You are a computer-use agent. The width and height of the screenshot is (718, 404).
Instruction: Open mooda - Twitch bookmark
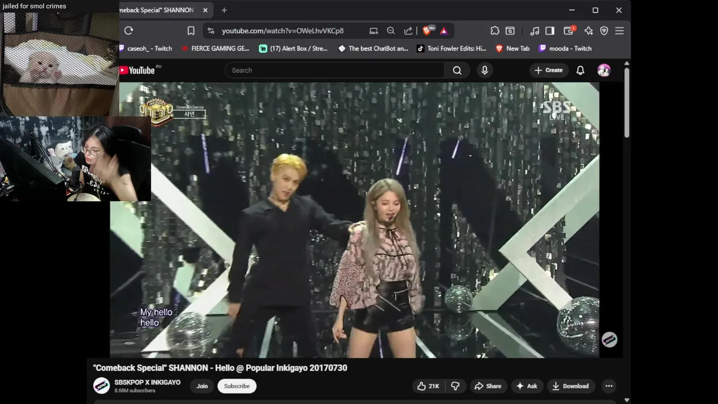565,48
